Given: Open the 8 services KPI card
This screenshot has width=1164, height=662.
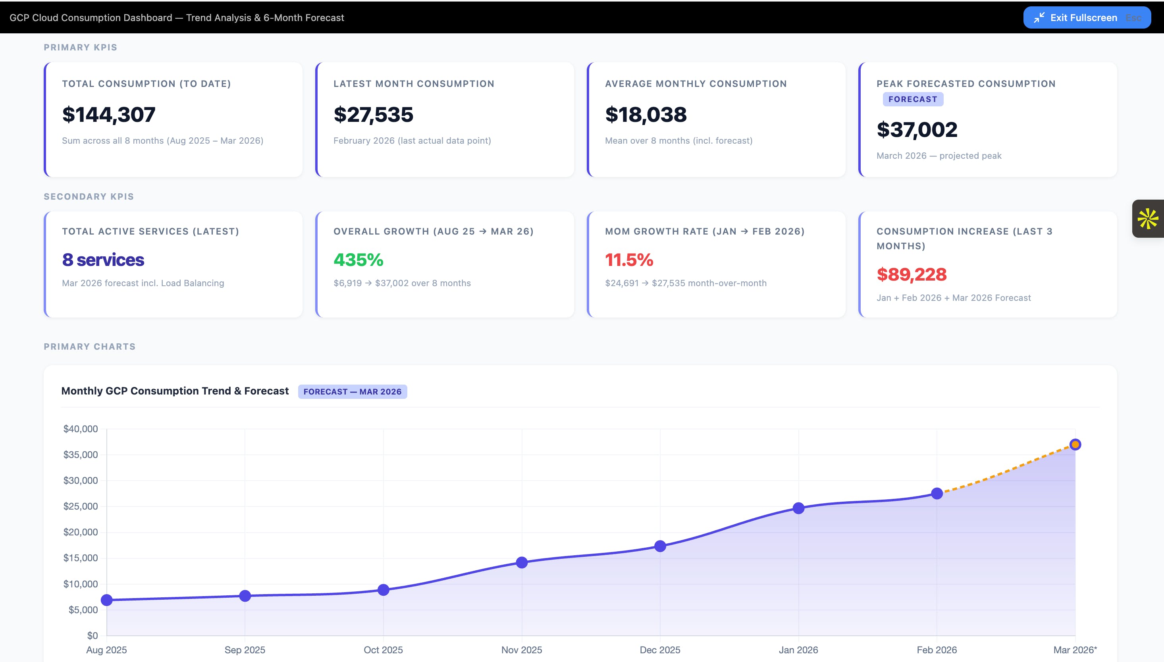Looking at the screenshot, I should pyautogui.click(x=173, y=264).
